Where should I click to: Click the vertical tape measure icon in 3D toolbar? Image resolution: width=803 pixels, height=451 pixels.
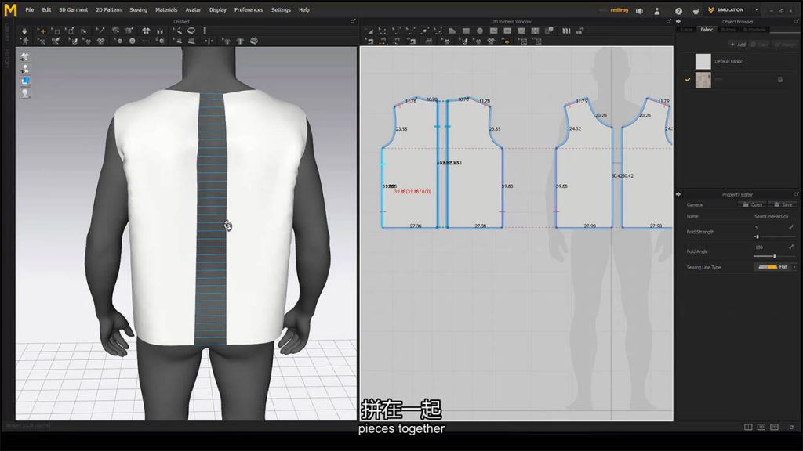[x=205, y=31]
